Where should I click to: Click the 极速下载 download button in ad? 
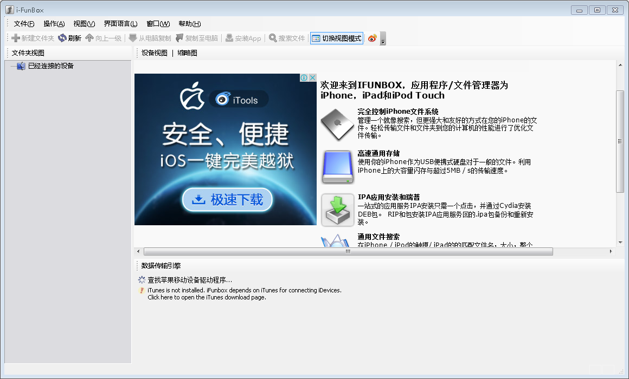(x=227, y=199)
